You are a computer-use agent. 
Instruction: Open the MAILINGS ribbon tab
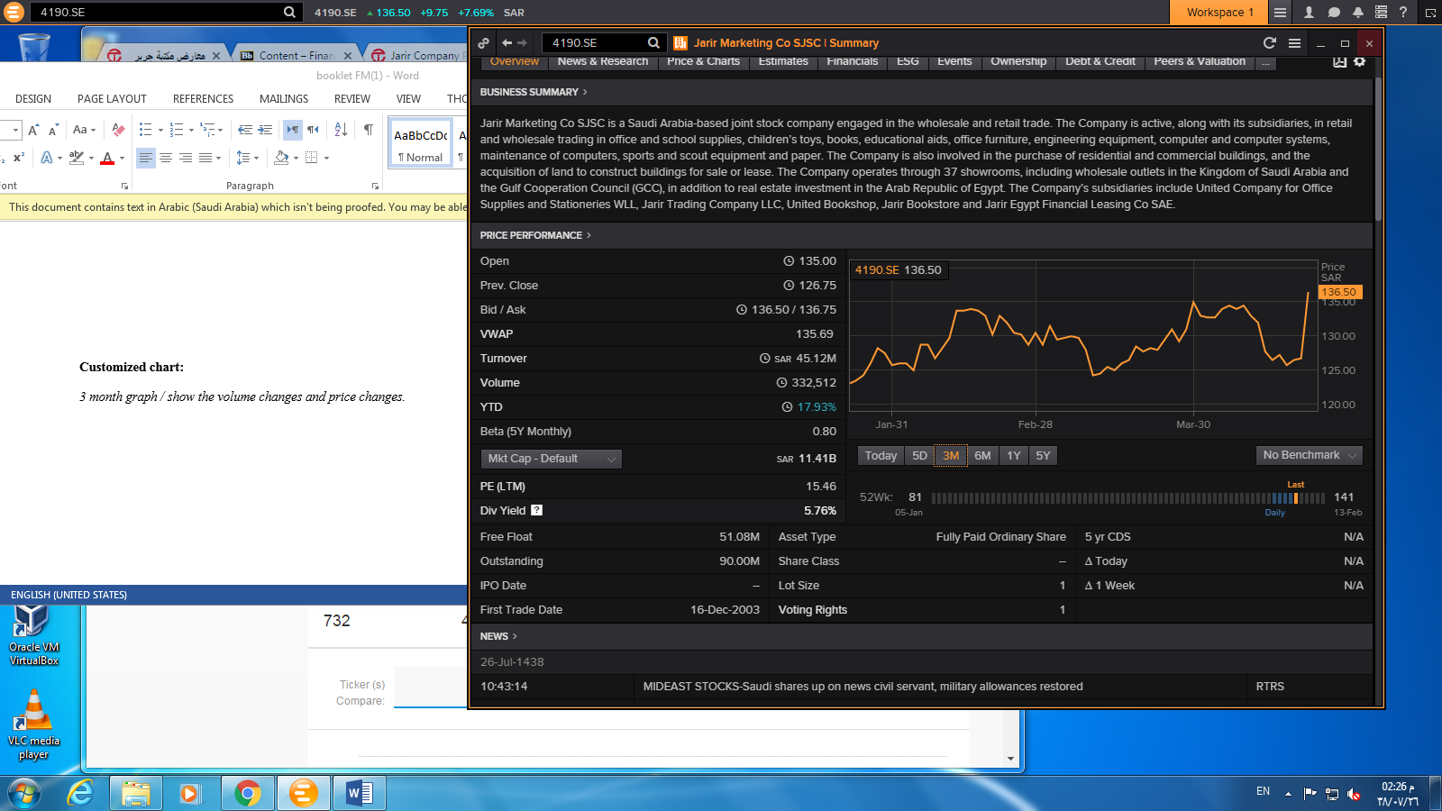point(283,98)
